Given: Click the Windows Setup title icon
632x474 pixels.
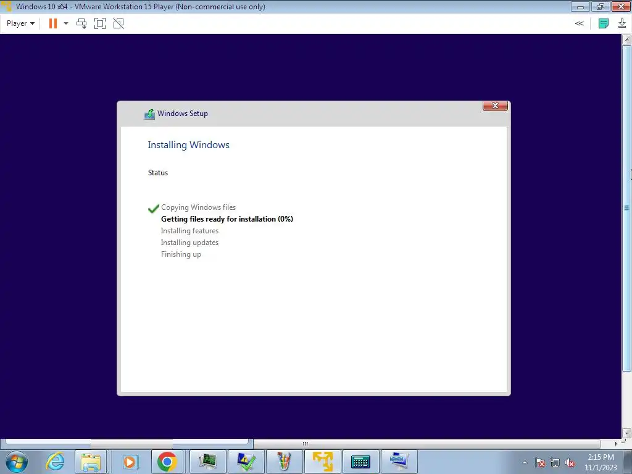Looking at the screenshot, I should pyautogui.click(x=149, y=114).
